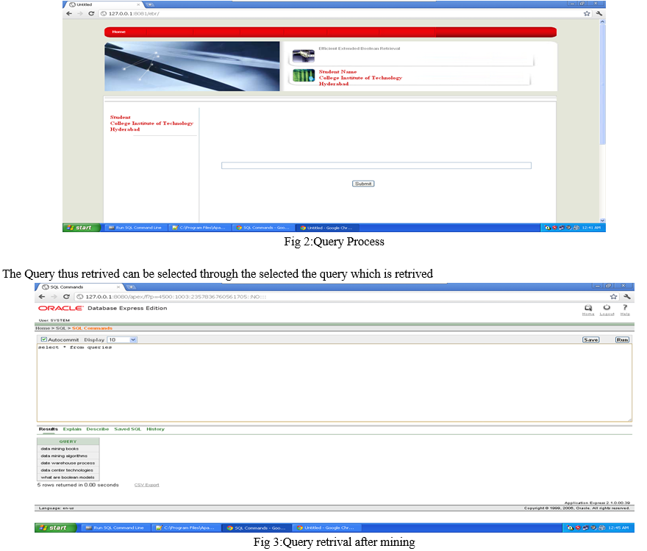Viewport: 647px width, 551px height.
Task: Click the back arrow in the Untitled browser window
Action: [x=69, y=14]
